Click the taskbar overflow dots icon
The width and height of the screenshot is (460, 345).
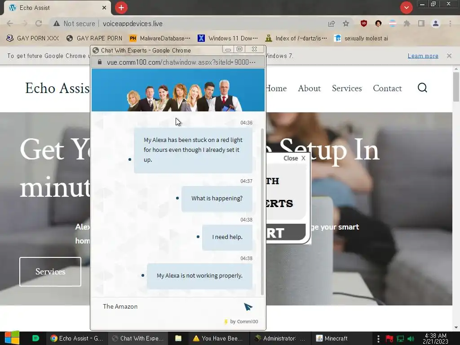pos(378,339)
